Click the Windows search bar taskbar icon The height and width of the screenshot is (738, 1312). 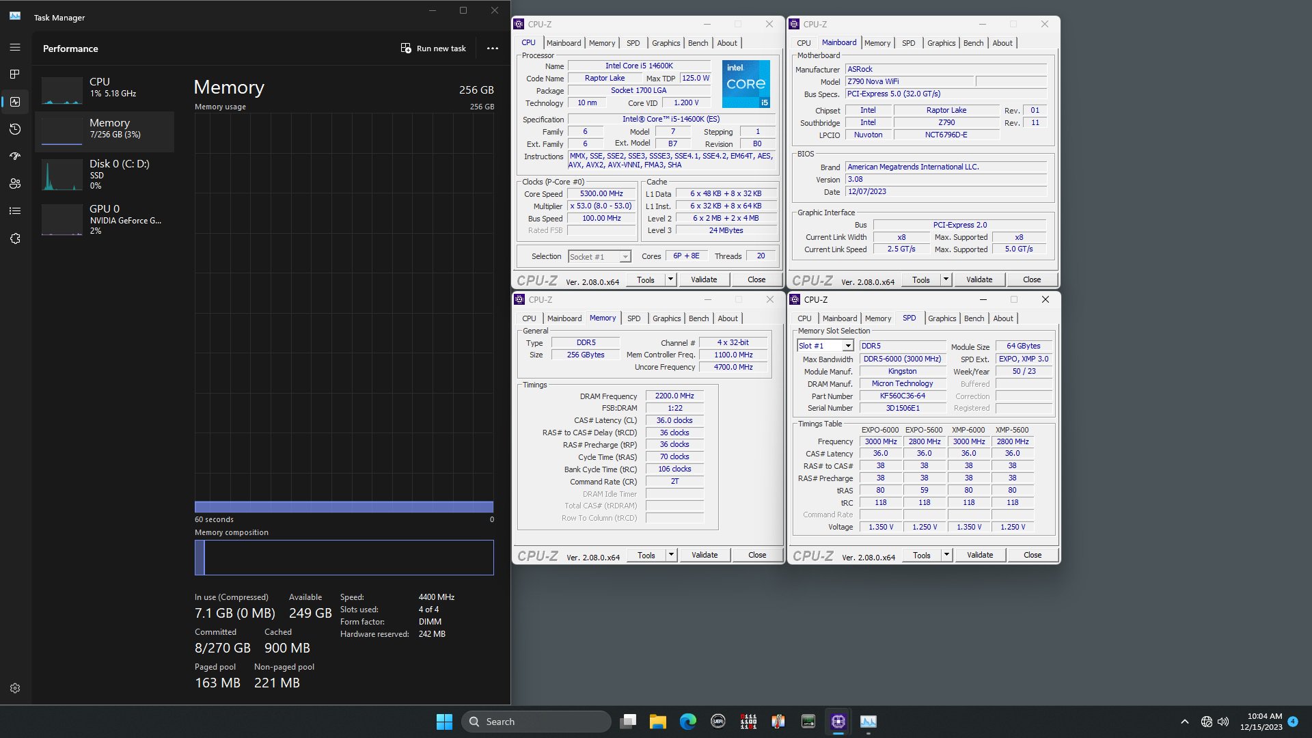click(x=536, y=721)
